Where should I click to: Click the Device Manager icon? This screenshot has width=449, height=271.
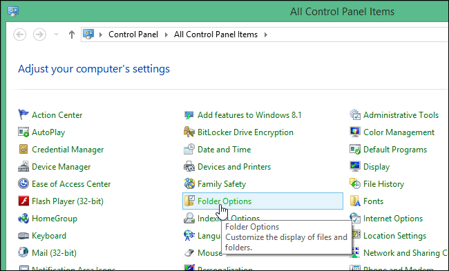point(23,166)
